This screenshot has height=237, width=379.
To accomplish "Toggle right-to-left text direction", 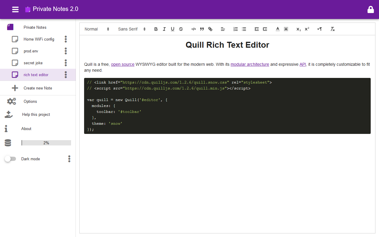I will click(x=320, y=29).
